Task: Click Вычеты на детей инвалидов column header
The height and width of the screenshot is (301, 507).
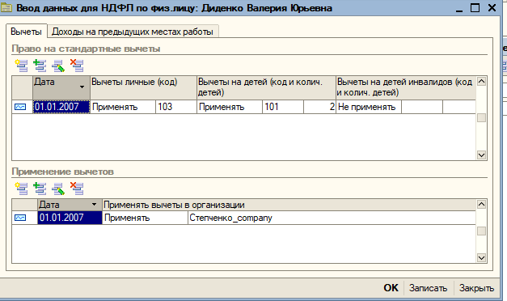Action: [x=406, y=87]
